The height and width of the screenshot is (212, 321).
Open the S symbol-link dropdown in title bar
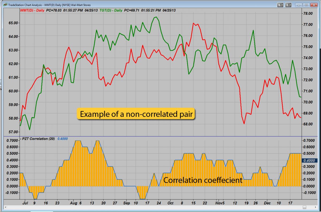pyautogui.click(x=280, y=5)
